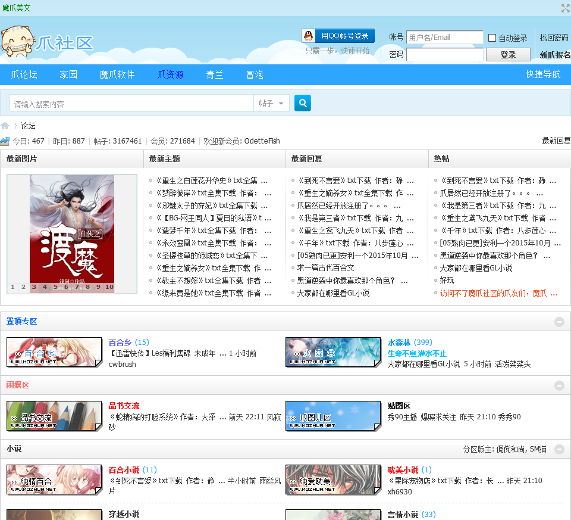This screenshot has height=520, width=571.
Task: Open the 品书交流 forum title link
Action: (x=124, y=406)
